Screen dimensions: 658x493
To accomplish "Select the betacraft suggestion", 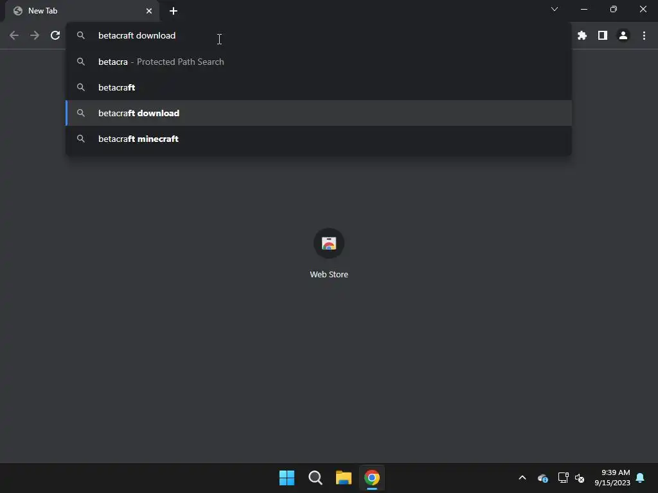I will 319,87.
